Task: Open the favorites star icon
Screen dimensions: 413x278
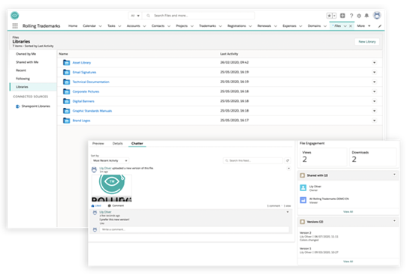Action: click(329, 16)
